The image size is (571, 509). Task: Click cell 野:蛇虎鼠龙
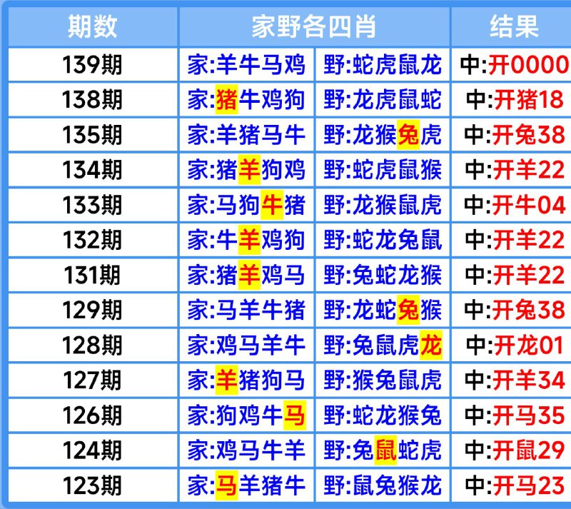[x=383, y=64]
